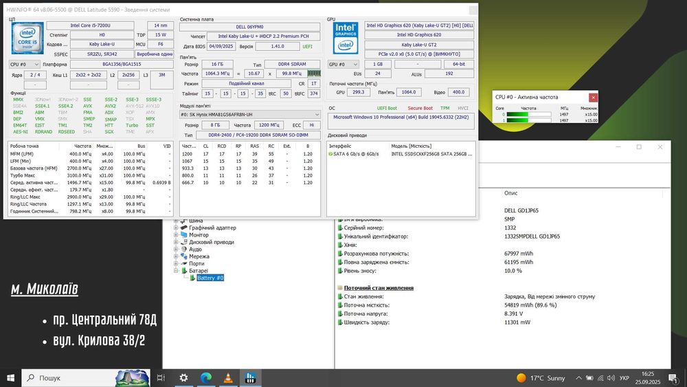The image size is (687, 387).
Task: Close the CPU #0 Активна частота window
Action: tap(593, 98)
